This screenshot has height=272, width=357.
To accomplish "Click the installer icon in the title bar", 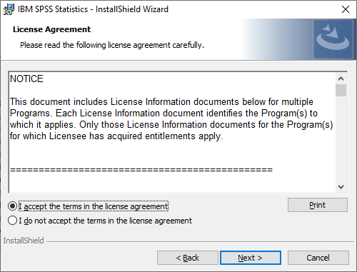I will [9, 9].
